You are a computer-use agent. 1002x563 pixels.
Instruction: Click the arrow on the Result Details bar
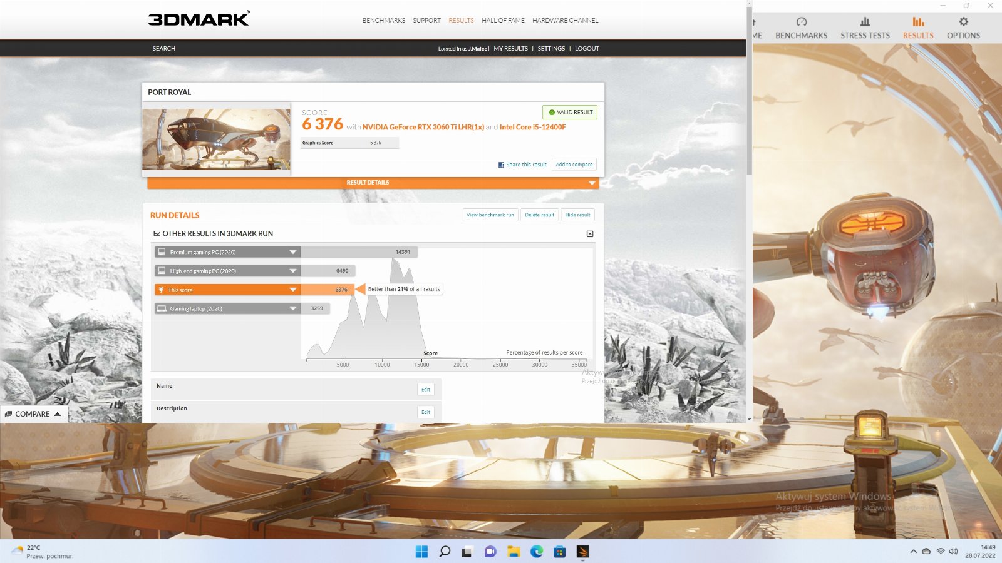point(591,183)
